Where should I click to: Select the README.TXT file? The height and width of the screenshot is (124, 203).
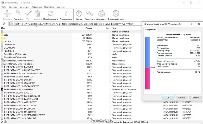tap(10, 51)
